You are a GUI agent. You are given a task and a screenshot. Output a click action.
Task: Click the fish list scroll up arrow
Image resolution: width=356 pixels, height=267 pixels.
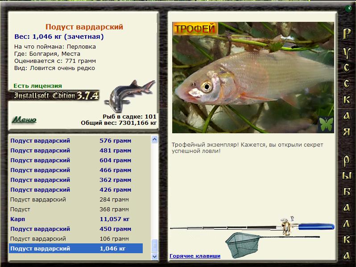point(154,139)
